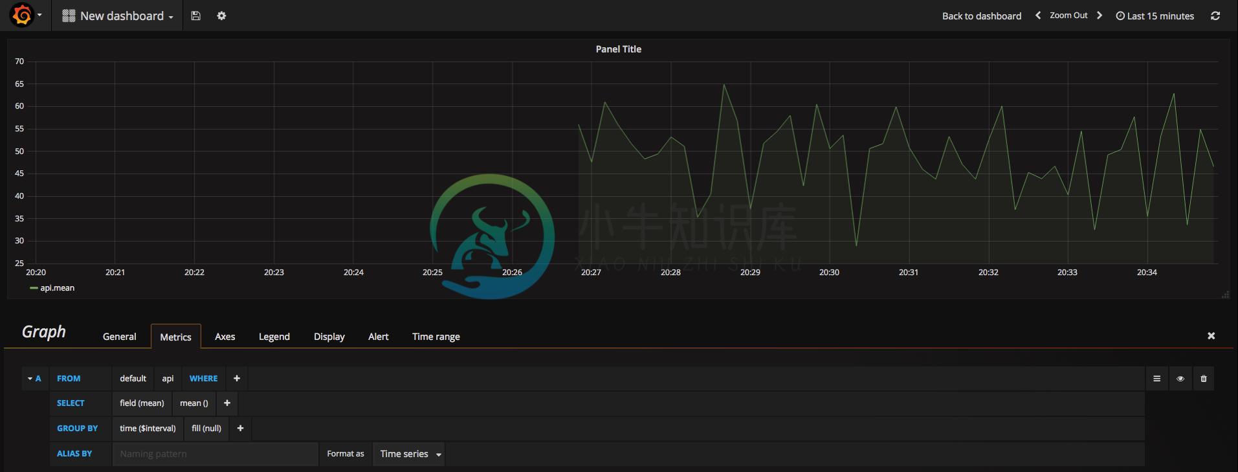Open the Grafana logo main menu
This screenshot has width=1238, height=472.
23,15
